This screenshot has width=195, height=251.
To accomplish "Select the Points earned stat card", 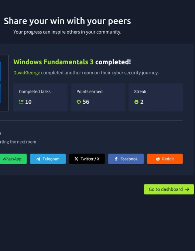I will [98, 97].
